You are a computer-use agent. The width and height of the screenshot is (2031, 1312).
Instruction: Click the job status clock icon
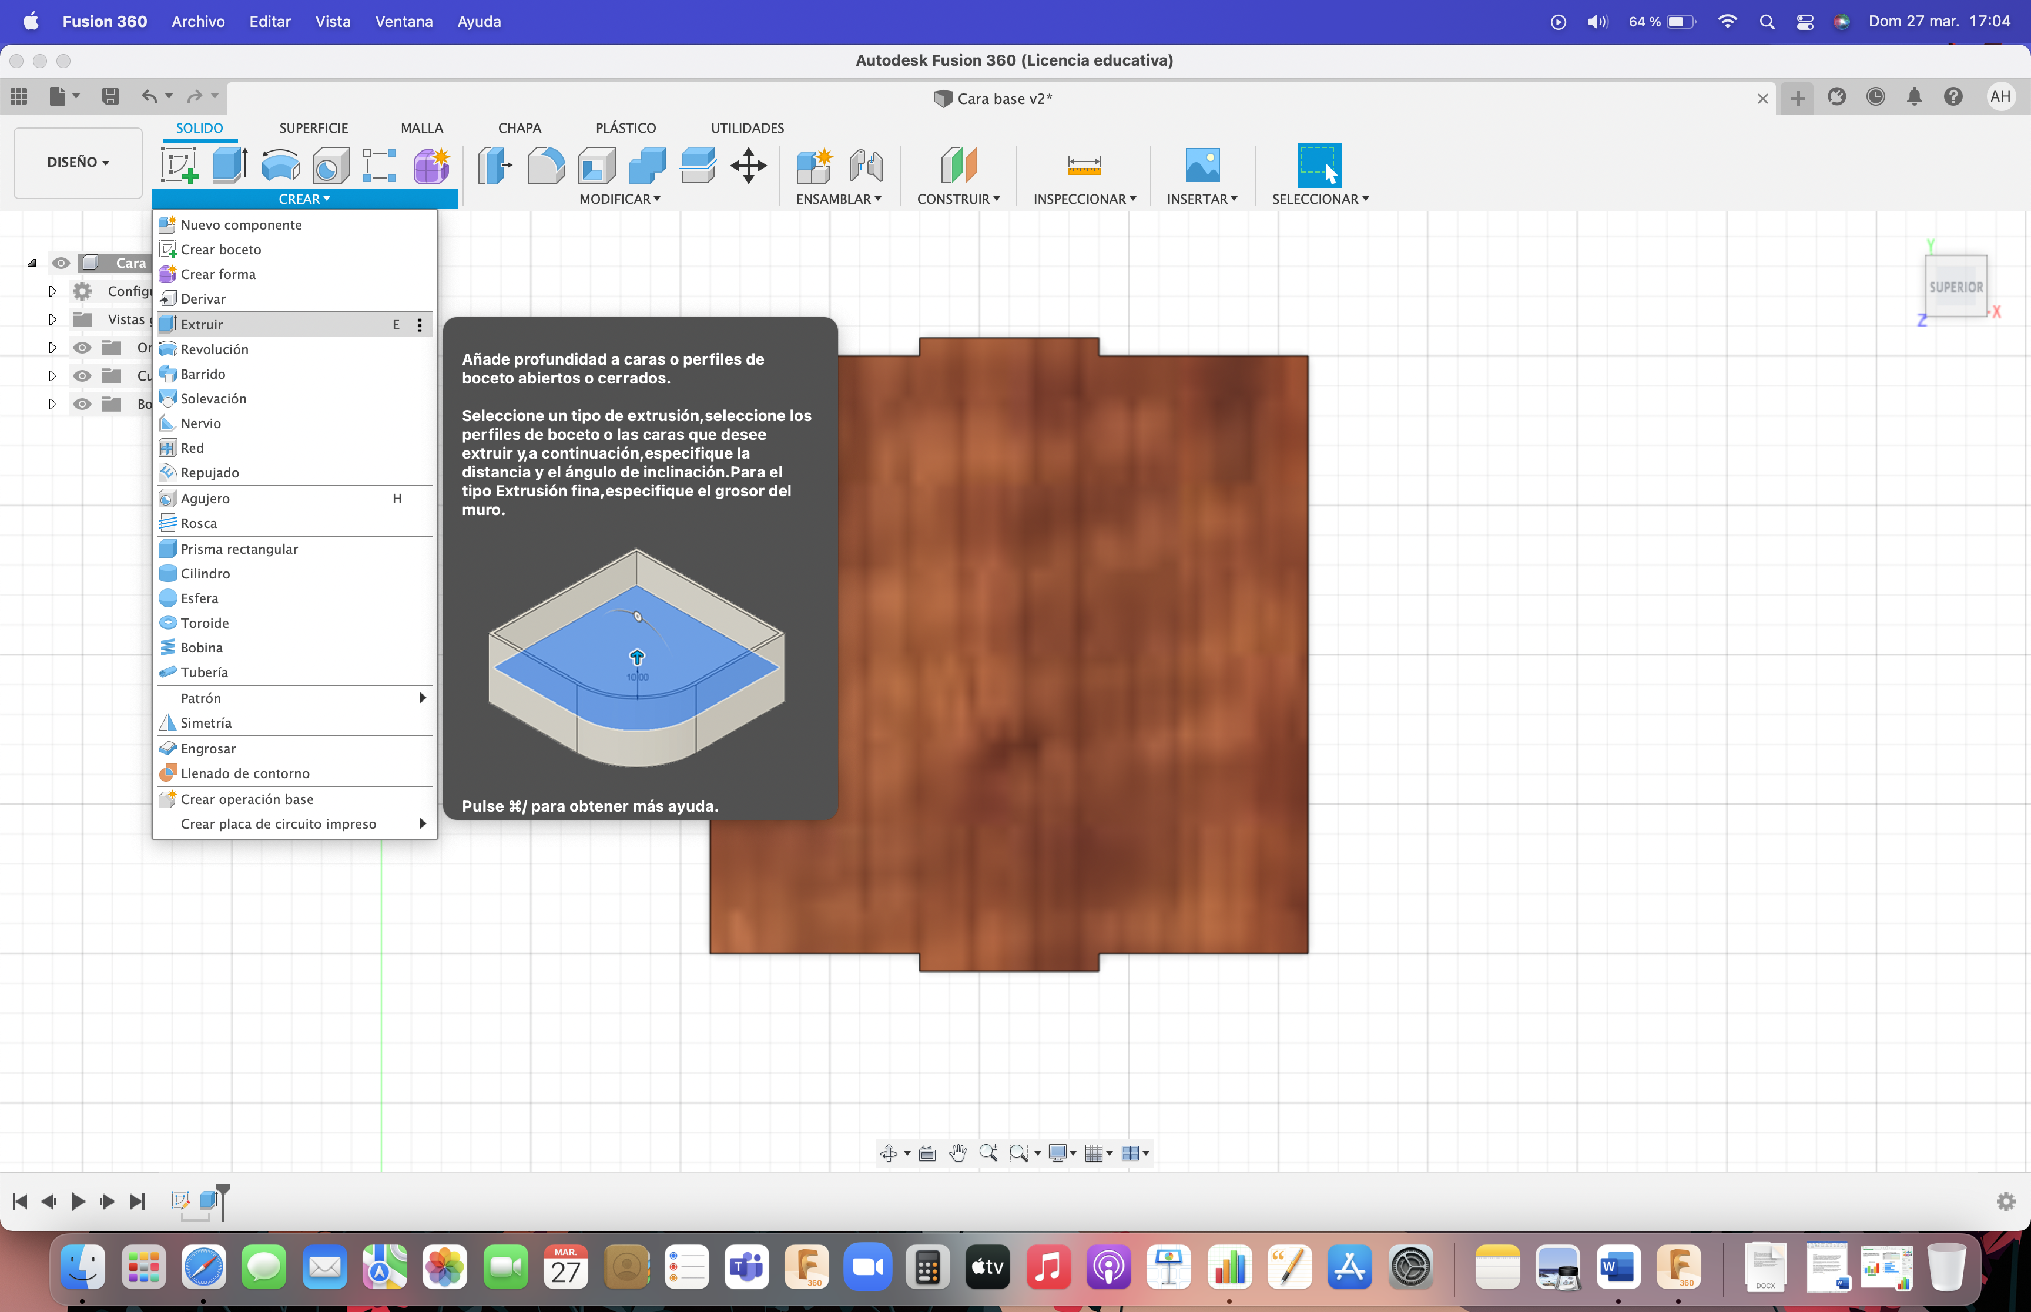[x=1875, y=96]
